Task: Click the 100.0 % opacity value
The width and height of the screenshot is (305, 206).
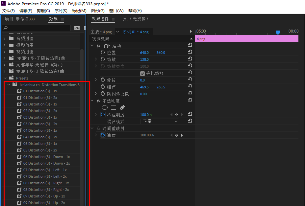Action: [x=146, y=115]
